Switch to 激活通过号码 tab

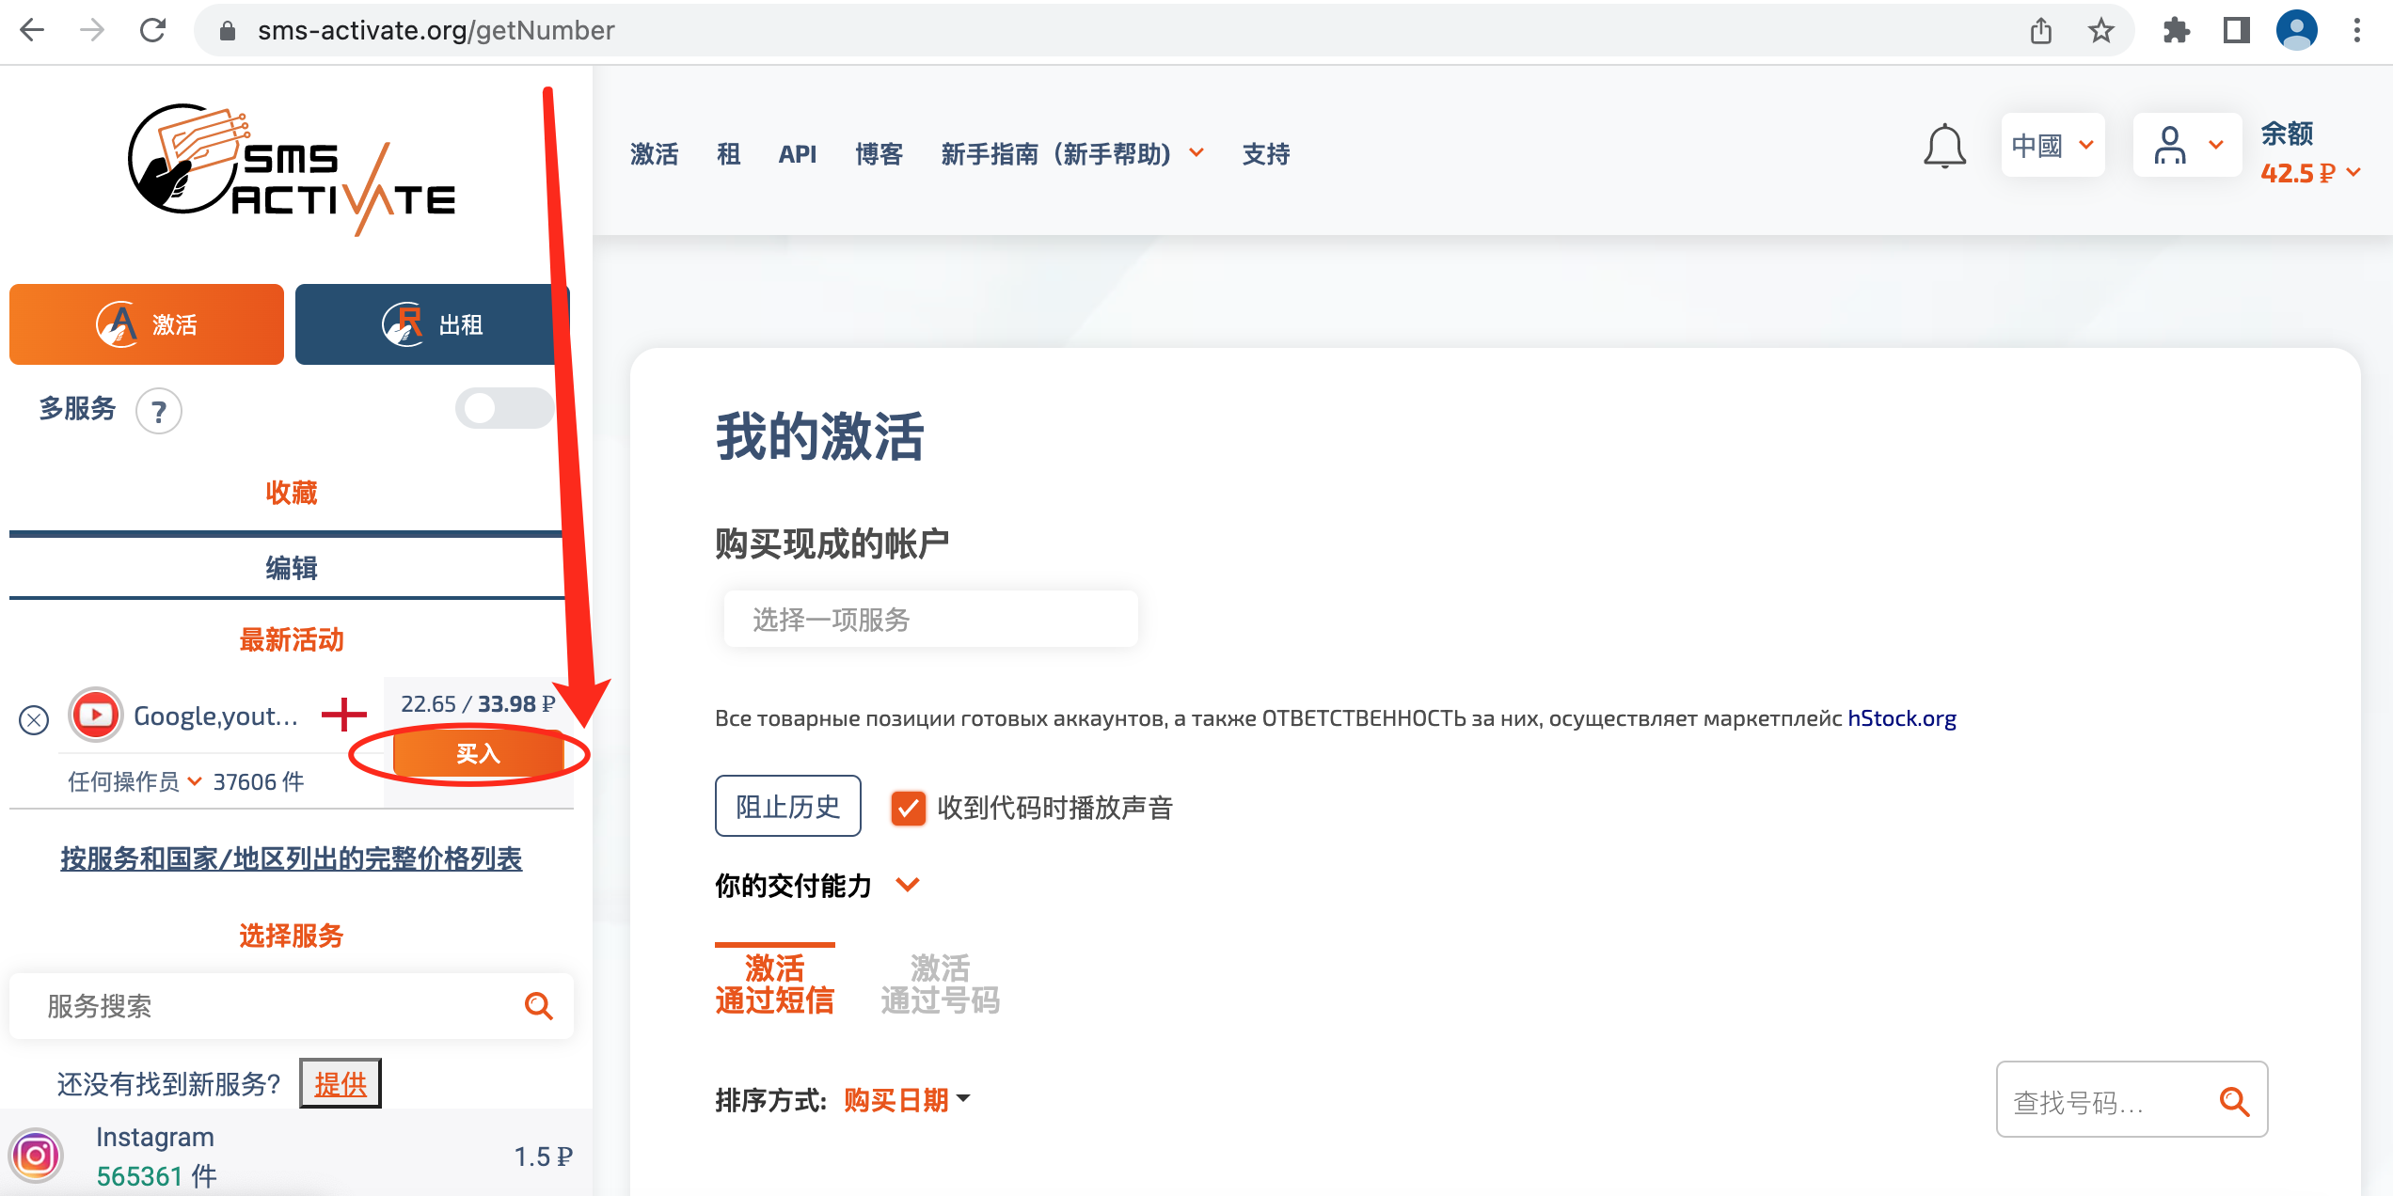coord(940,984)
